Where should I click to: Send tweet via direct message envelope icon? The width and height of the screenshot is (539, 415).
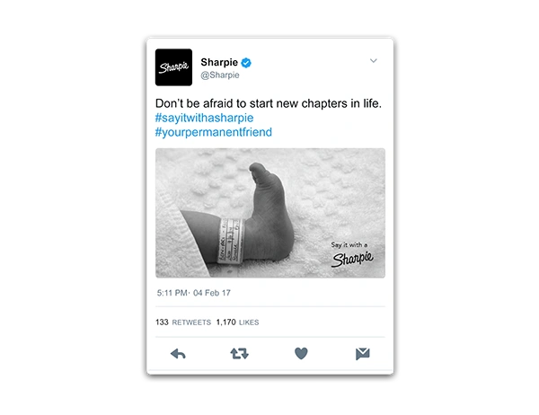pyautogui.click(x=363, y=354)
